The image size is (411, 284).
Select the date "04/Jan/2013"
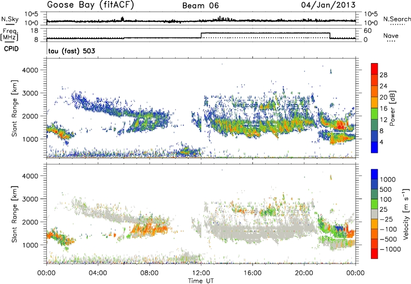tap(328, 5)
